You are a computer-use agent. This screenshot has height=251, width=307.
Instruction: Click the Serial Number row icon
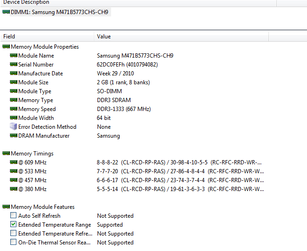14,64
